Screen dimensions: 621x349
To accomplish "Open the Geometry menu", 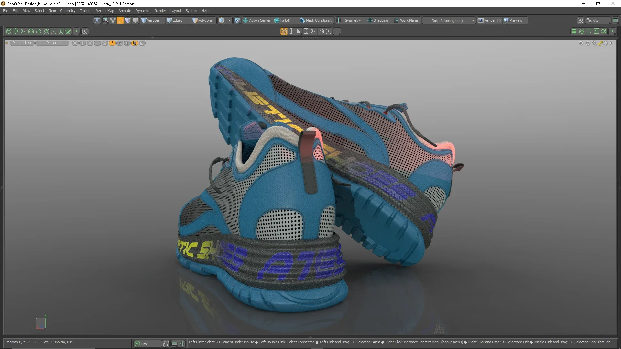I will click(x=68, y=11).
